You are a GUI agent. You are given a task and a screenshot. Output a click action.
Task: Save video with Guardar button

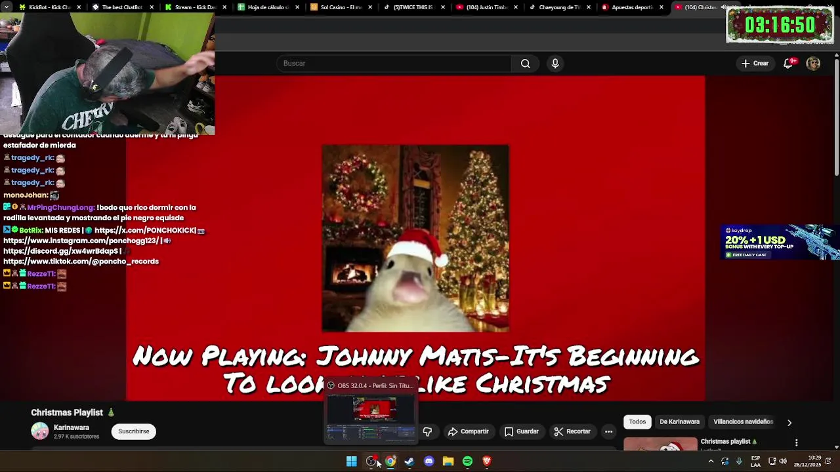pos(522,431)
